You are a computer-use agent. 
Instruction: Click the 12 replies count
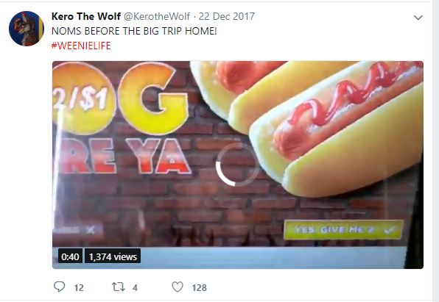click(79, 288)
